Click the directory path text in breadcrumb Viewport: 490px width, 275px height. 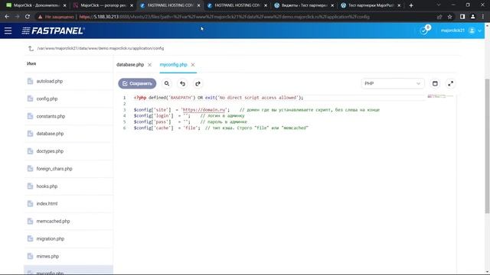pos(100,48)
